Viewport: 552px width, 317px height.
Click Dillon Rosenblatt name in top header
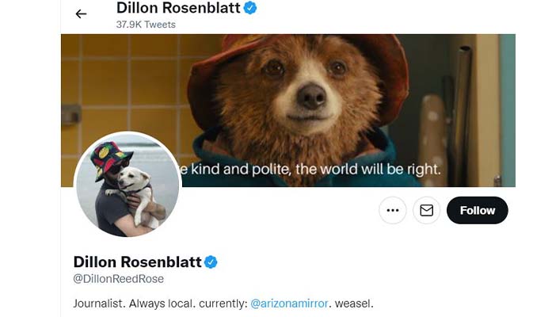pos(178,8)
